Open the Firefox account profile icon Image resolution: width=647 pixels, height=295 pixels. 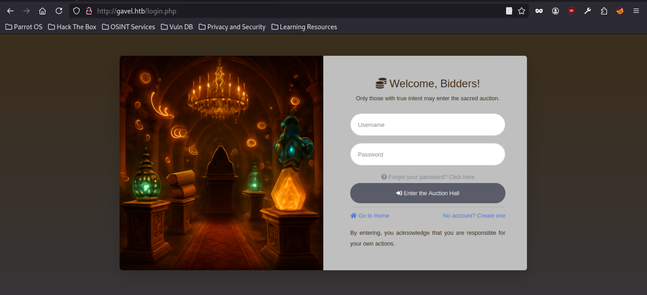pos(555,11)
